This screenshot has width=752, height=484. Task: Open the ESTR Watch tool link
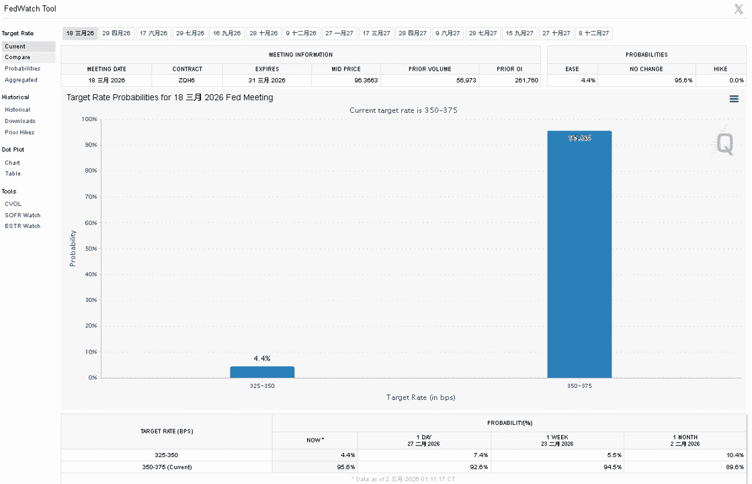(23, 226)
